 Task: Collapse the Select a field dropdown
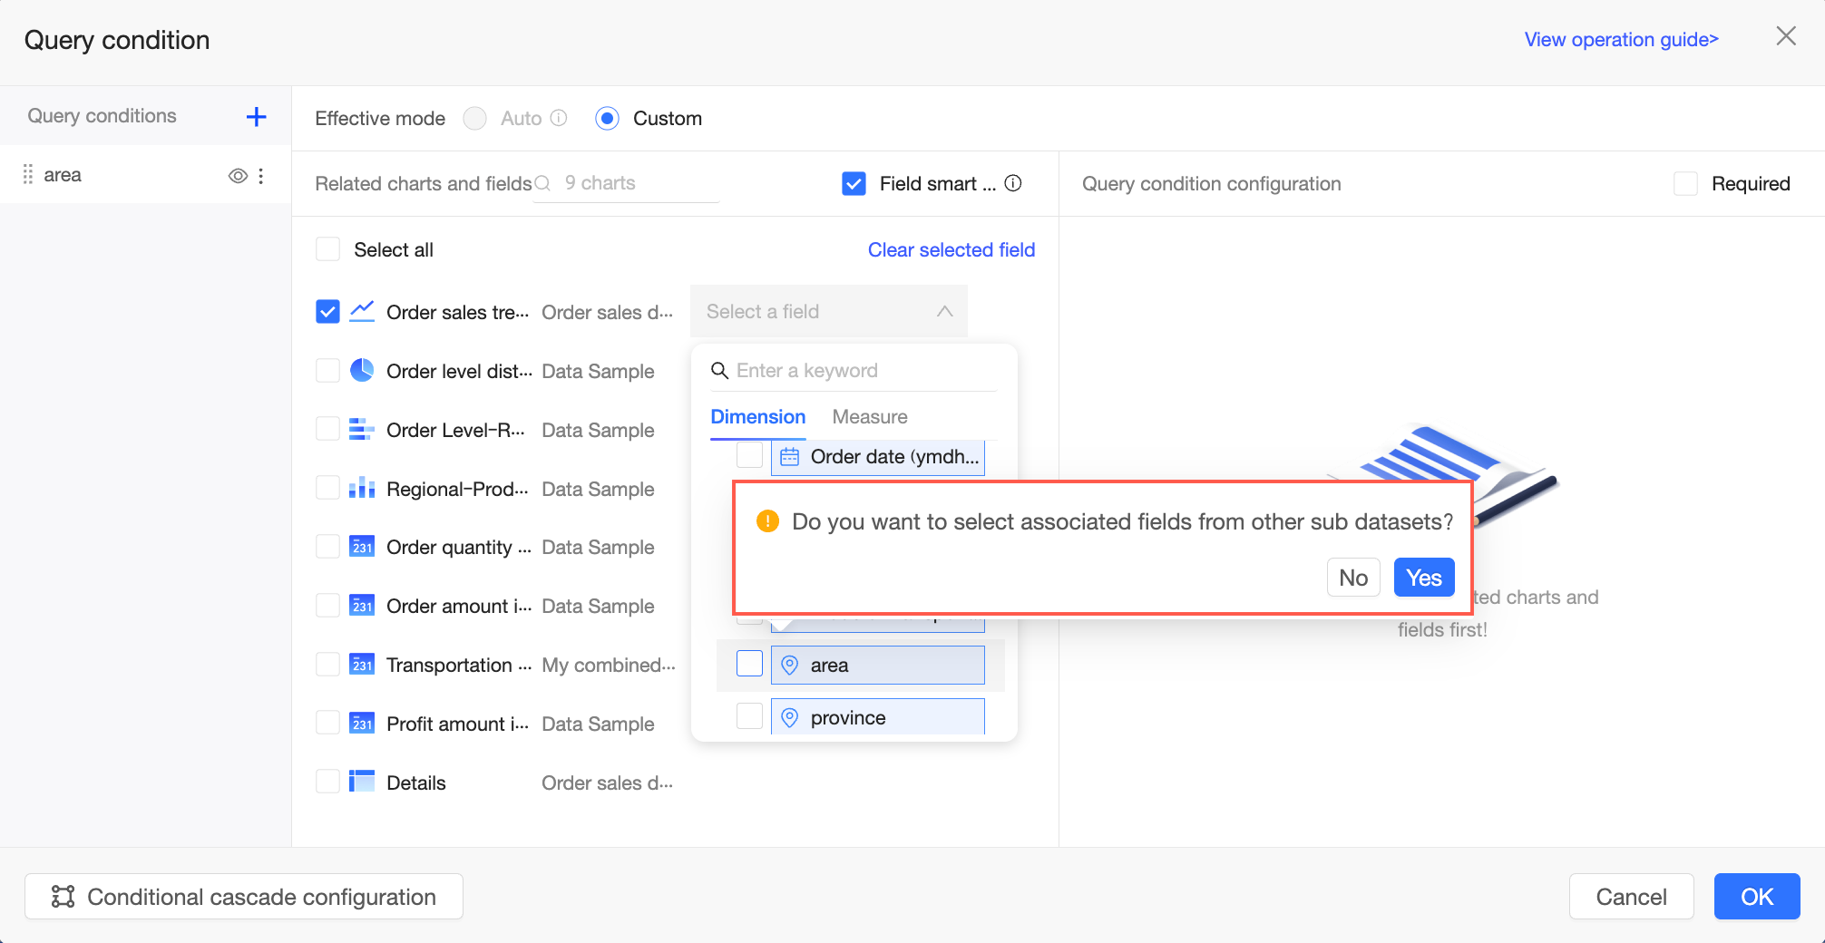click(x=944, y=312)
